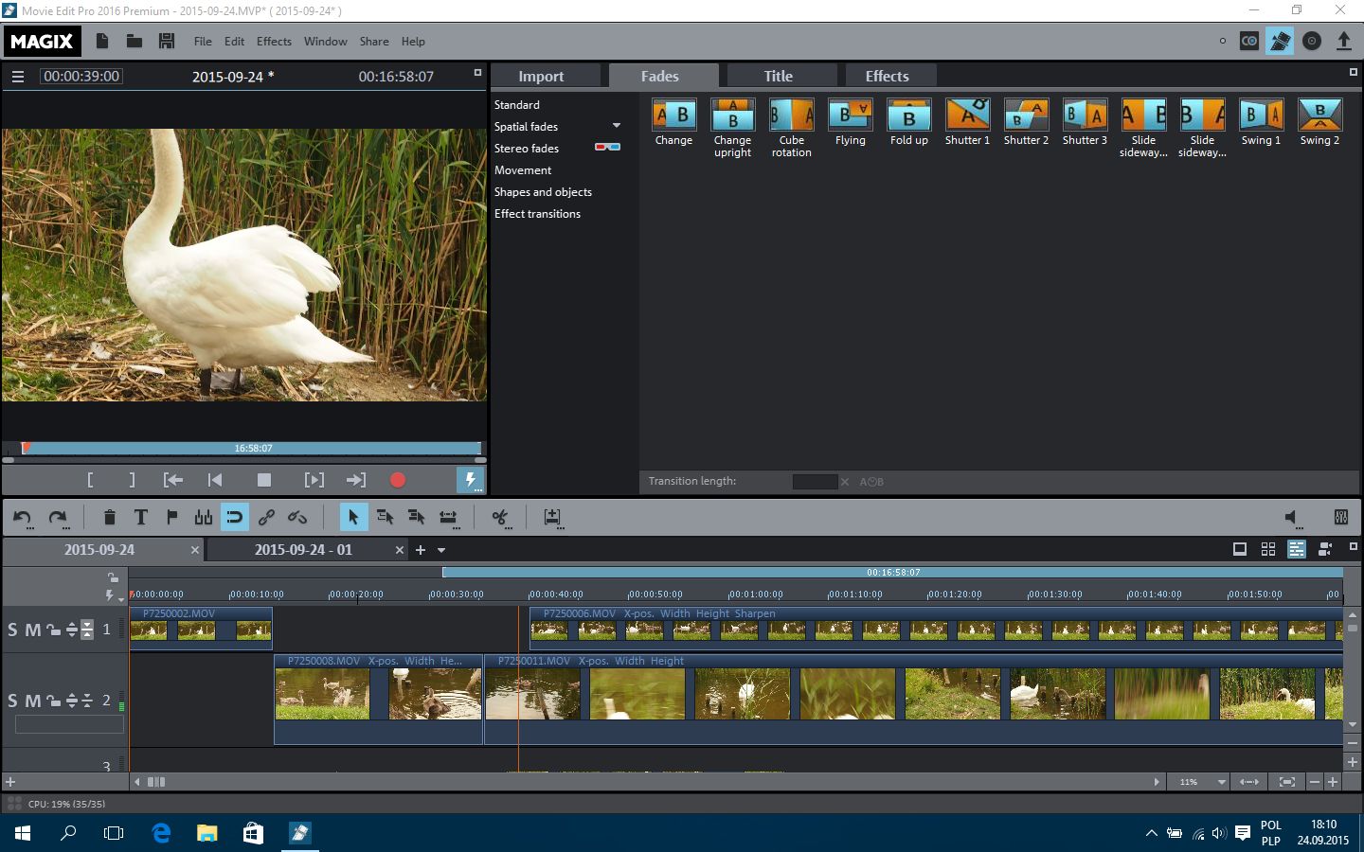Click the delete trash can icon
1364x852 pixels.
tap(109, 517)
